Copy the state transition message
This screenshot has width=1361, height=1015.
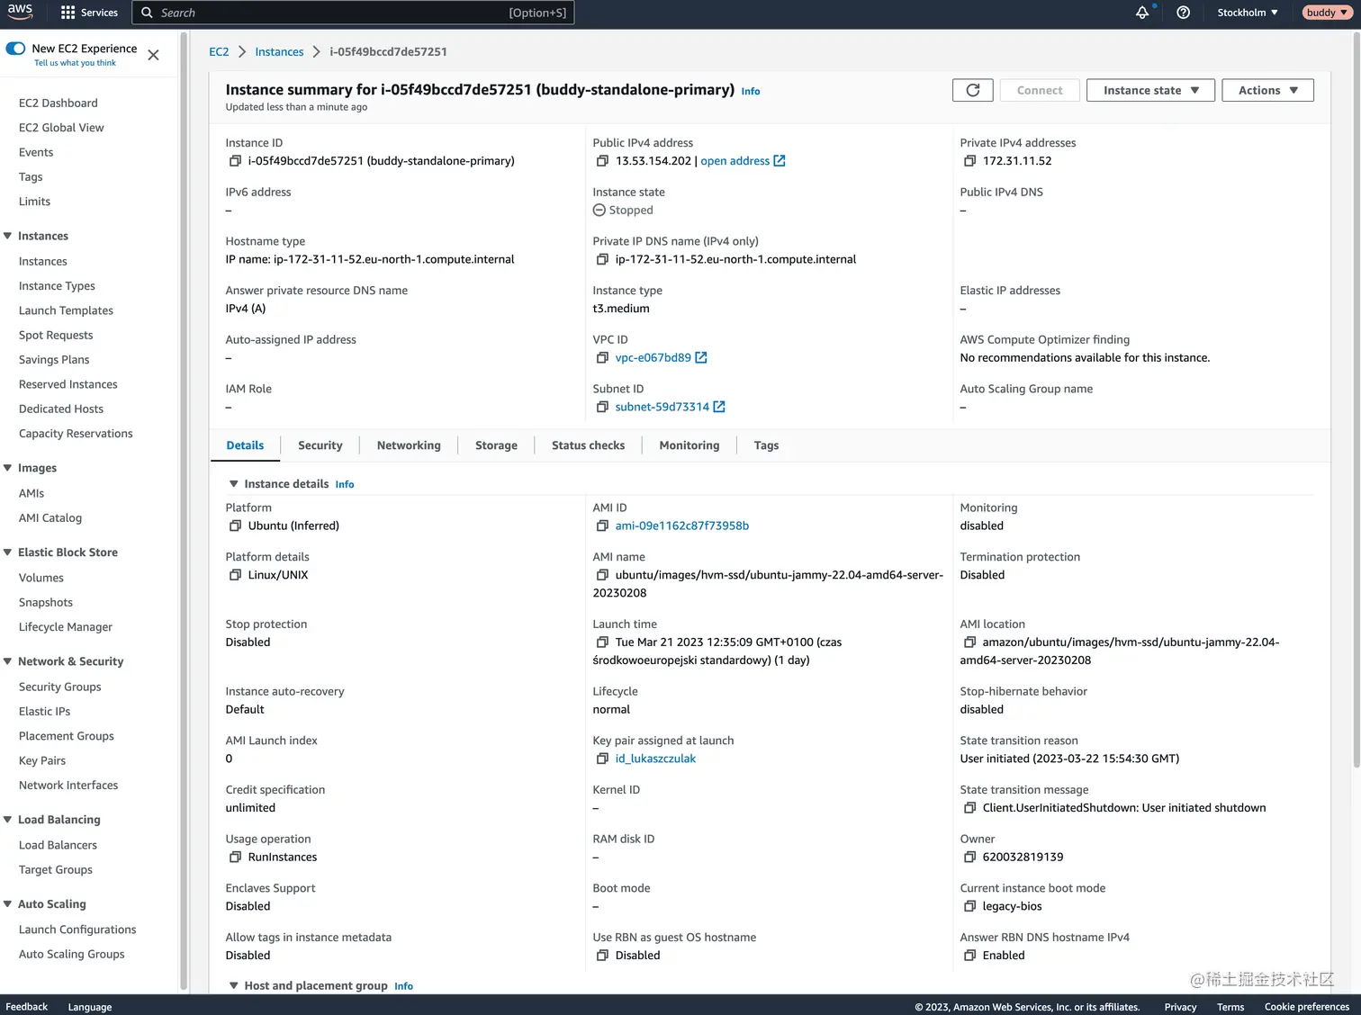coord(969,808)
